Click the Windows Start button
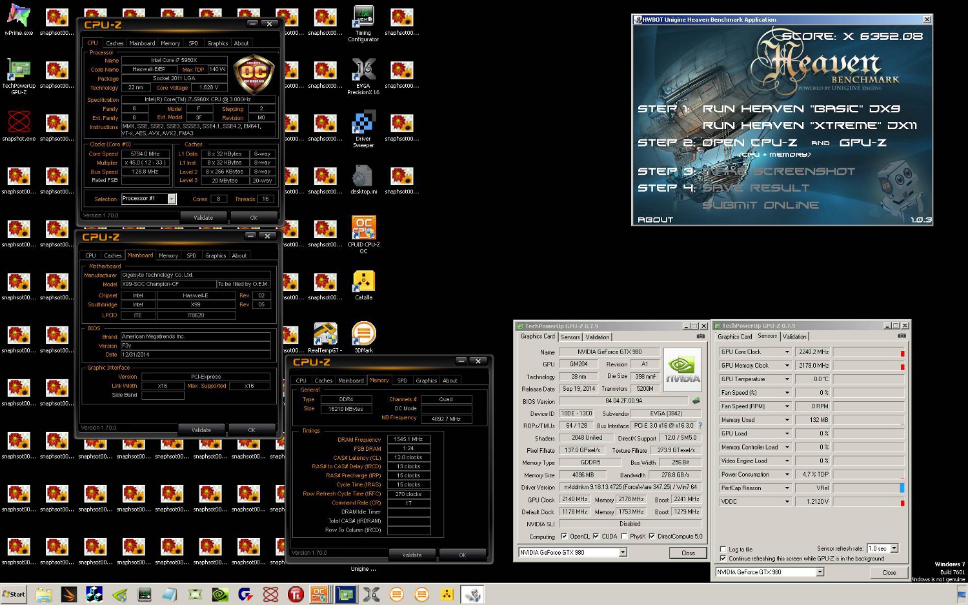The height and width of the screenshot is (605, 968). 14,594
